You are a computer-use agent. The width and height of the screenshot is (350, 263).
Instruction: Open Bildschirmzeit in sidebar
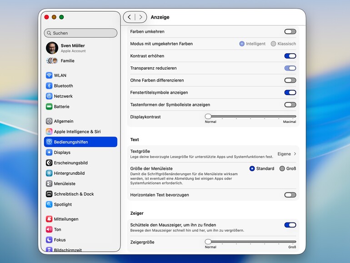coord(80,250)
